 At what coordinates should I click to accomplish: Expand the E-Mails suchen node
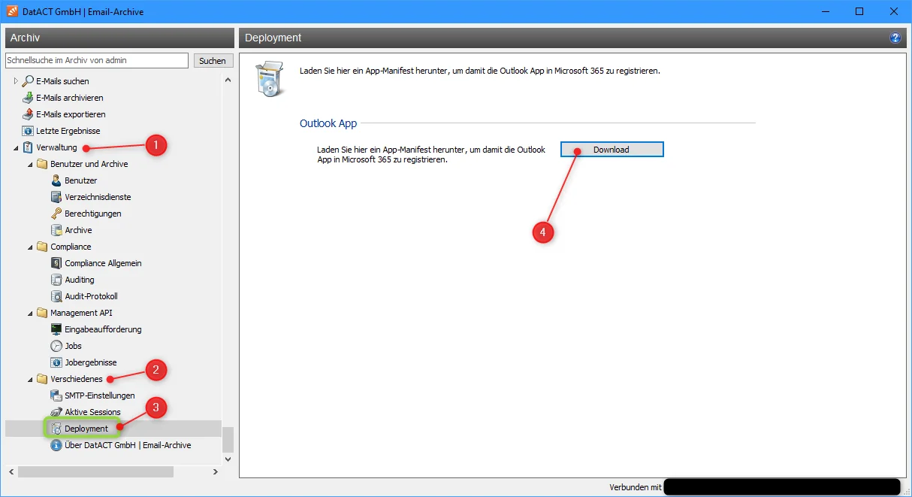pyautogui.click(x=16, y=81)
